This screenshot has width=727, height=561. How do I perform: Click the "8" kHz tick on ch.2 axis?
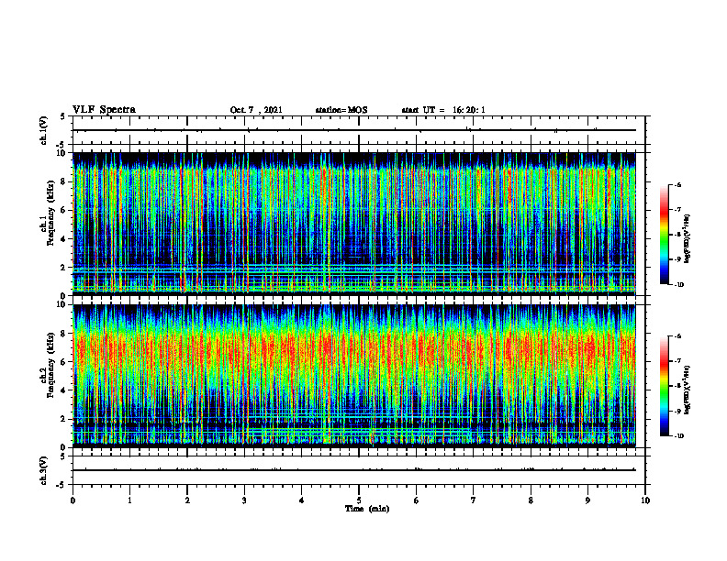pyautogui.click(x=63, y=333)
